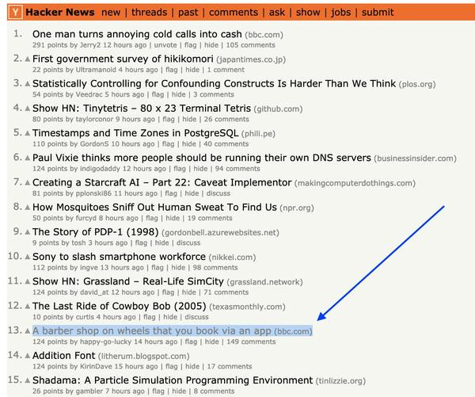Upvote The Story of PDP-1 story
475x397 pixels.
click(27, 232)
